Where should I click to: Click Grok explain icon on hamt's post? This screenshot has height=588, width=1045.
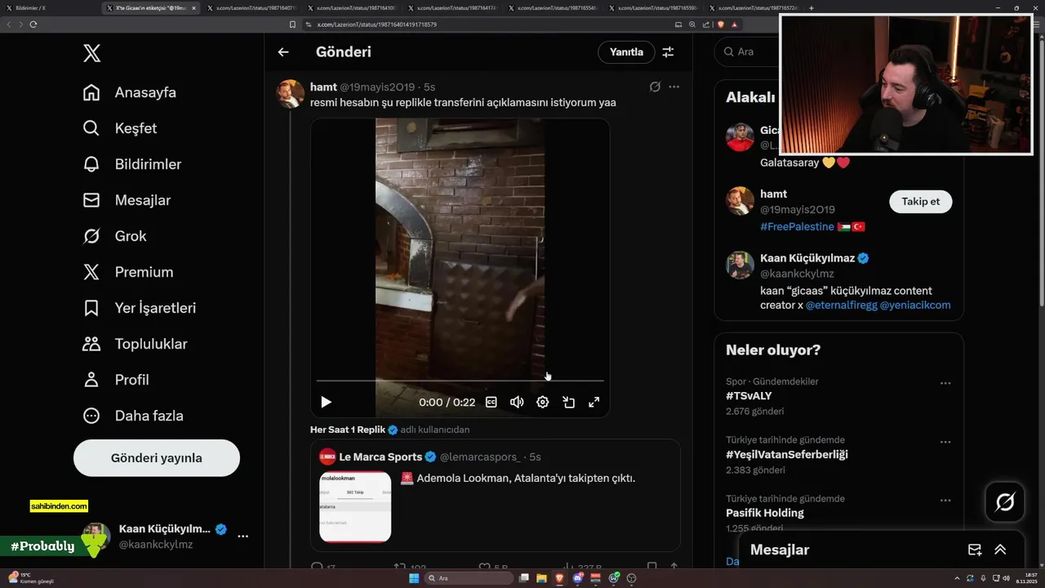point(655,87)
